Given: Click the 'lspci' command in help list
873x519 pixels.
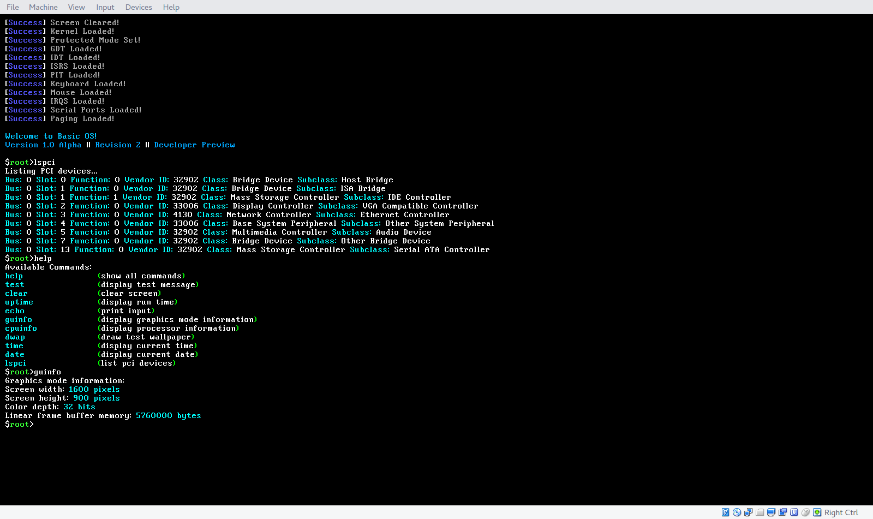Looking at the screenshot, I should pos(16,363).
